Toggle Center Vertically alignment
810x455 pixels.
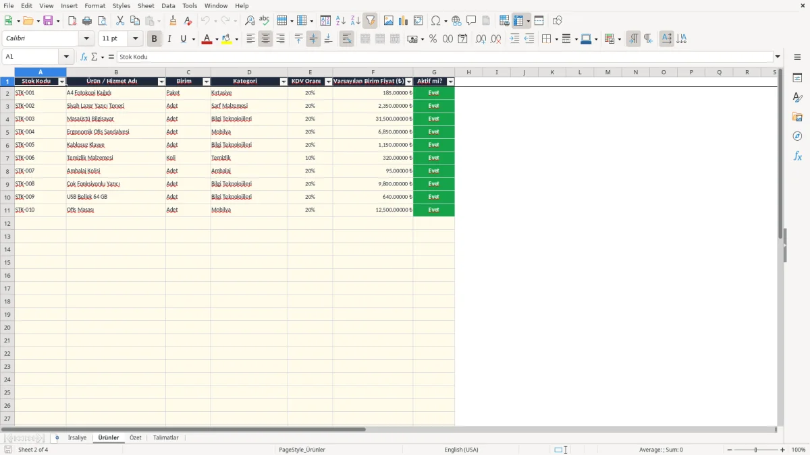pos(313,39)
